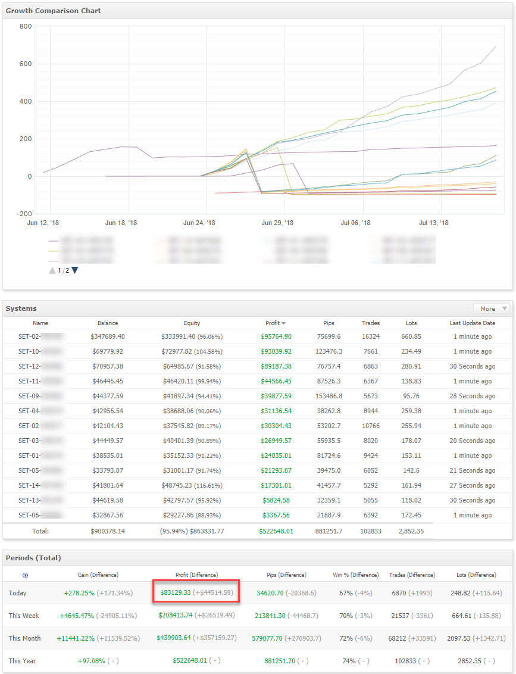The image size is (516, 674).
Task: Select the Jul 13, '18 axis label
Action: point(433,223)
